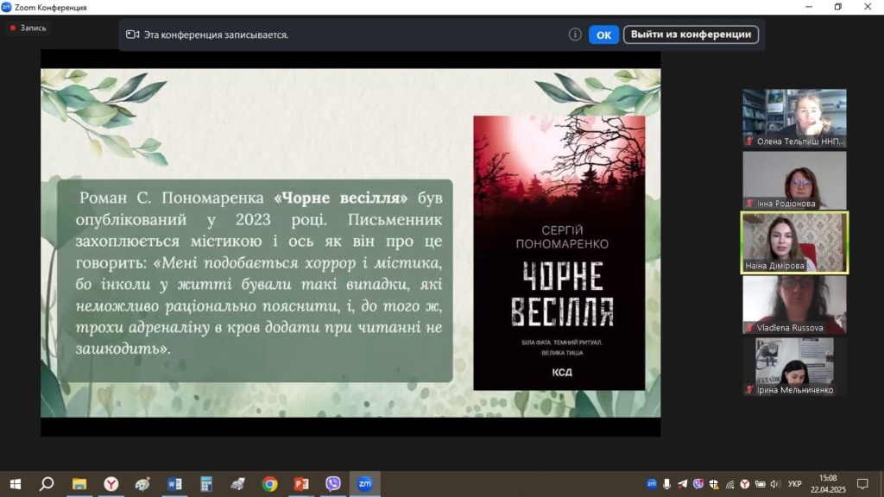This screenshot has width=884, height=497.
Task: Select Інна Родіонова participant video thumbnail
Action: coord(794,180)
